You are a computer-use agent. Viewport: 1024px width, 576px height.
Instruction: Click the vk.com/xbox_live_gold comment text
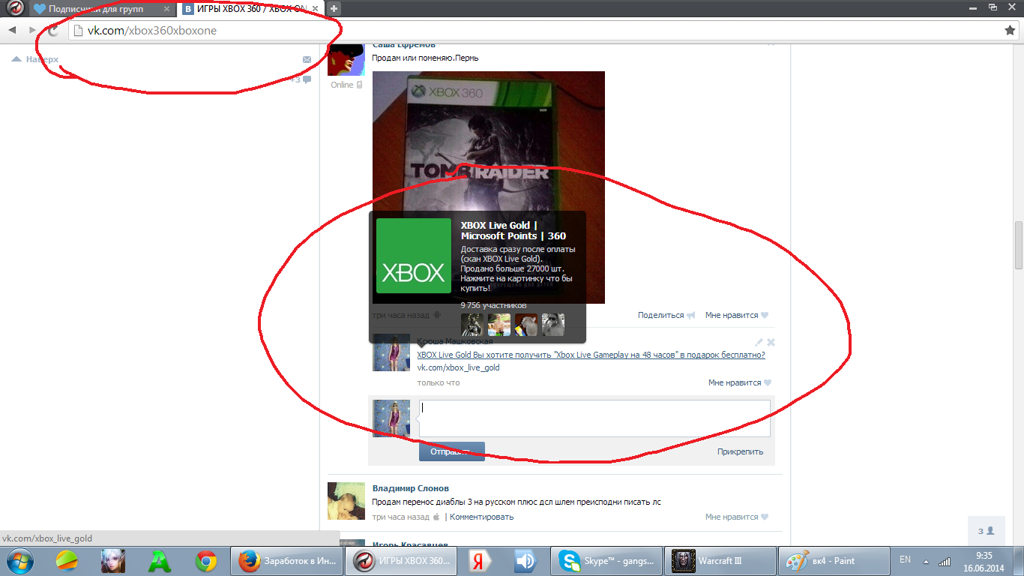pos(458,367)
